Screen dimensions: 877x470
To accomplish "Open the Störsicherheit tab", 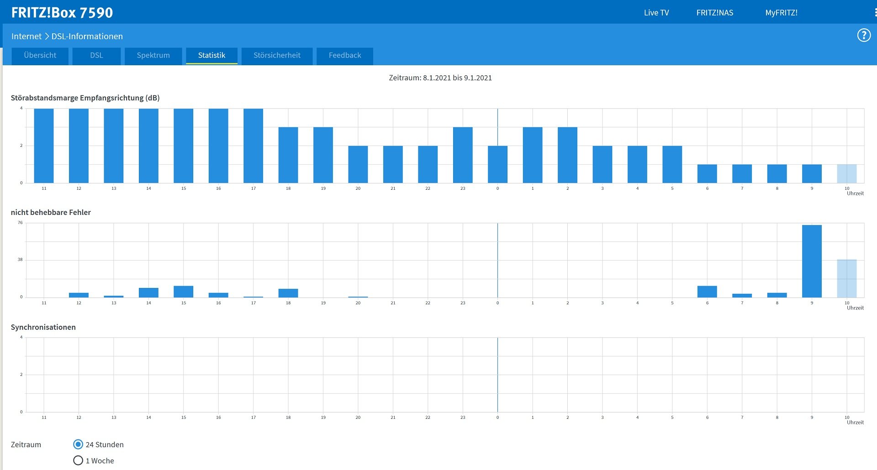I will [277, 56].
